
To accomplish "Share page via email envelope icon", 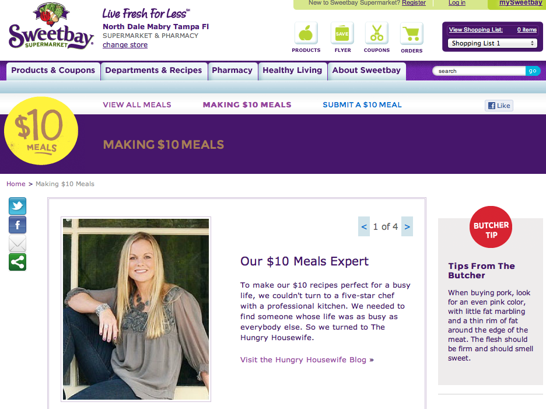I will (x=17, y=243).
